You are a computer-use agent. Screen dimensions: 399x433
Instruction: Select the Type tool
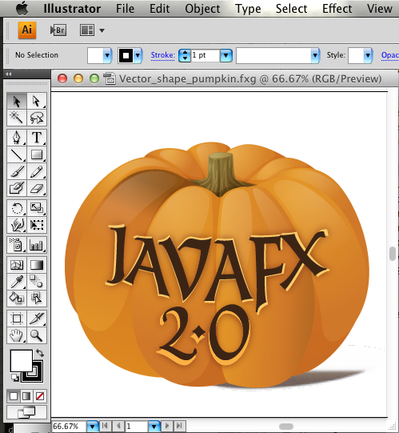[x=37, y=138]
